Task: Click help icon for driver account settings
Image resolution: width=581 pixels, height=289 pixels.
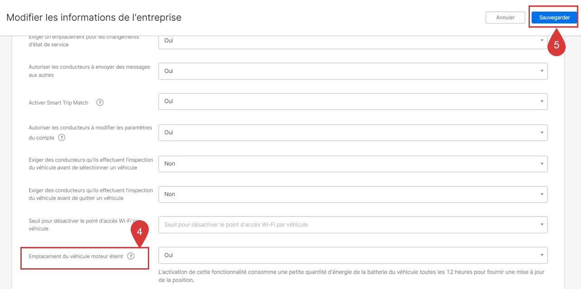Action: point(62,137)
